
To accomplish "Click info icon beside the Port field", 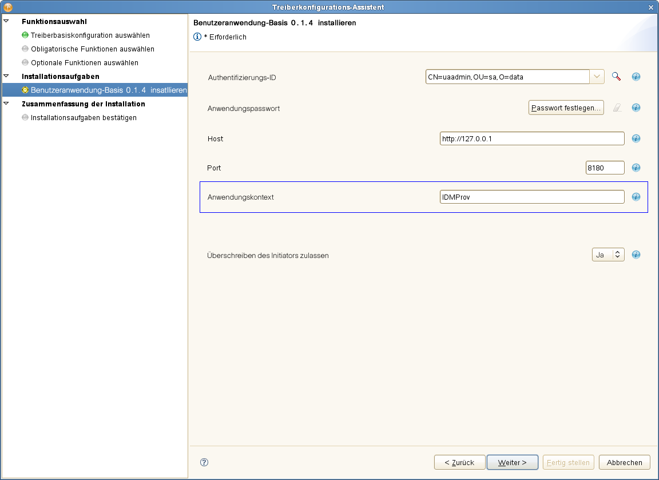I will click(636, 168).
